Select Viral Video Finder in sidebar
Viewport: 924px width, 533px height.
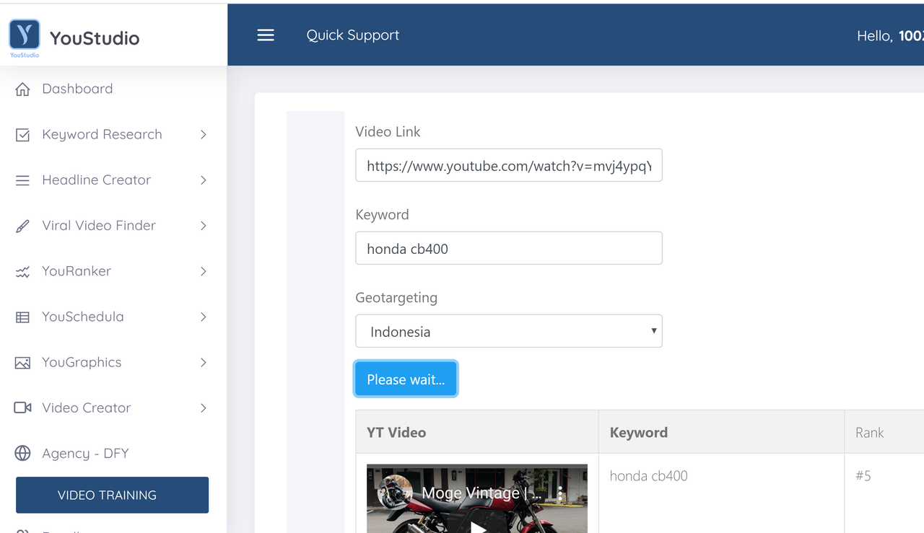click(x=99, y=225)
